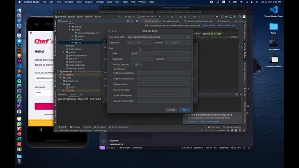This screenshot has height=168, width=299.
Task: Cancel the New Key Store dialog
Action: 171,110
